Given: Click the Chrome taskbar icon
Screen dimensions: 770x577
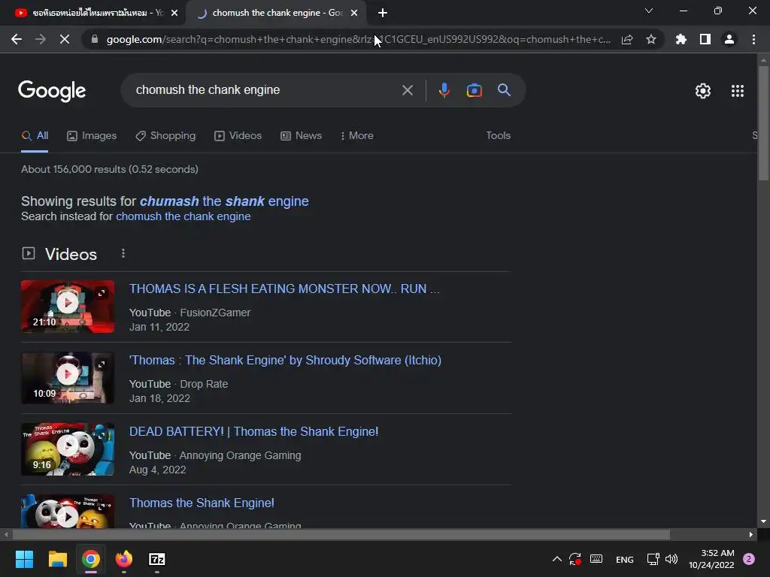Looking at the screenshot, I should click(x=91, y=559).
